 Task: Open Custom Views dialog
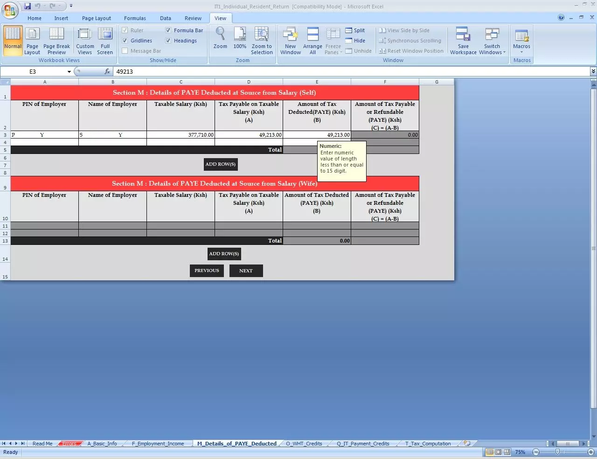point(85,41)
